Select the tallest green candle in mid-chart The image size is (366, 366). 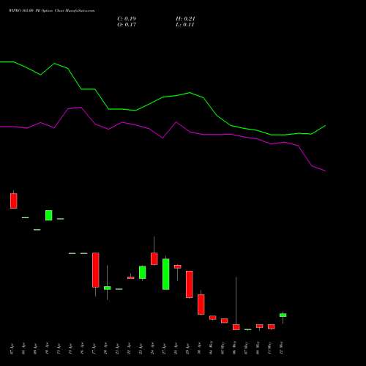point(166,274)
